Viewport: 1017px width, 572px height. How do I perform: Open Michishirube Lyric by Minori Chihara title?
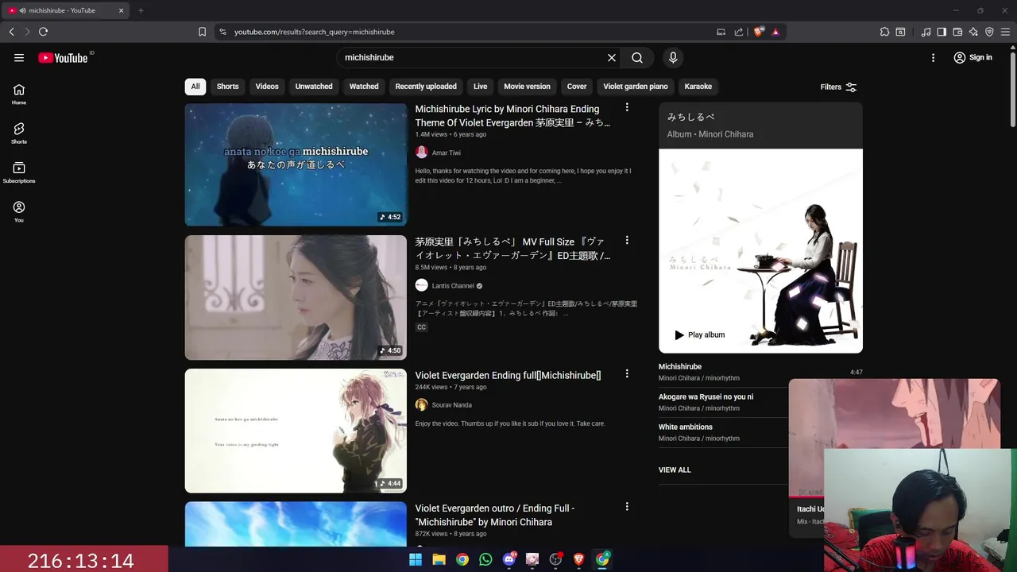coord(512,116)
